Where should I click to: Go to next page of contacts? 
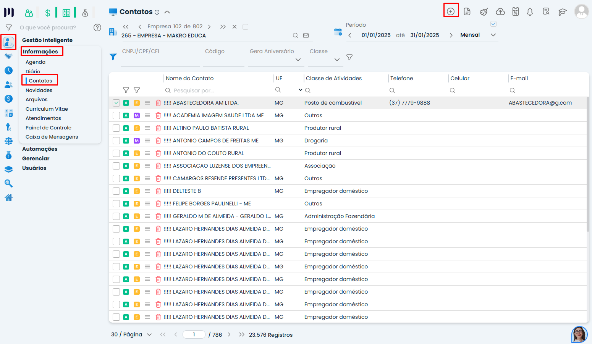click(229, 335)
